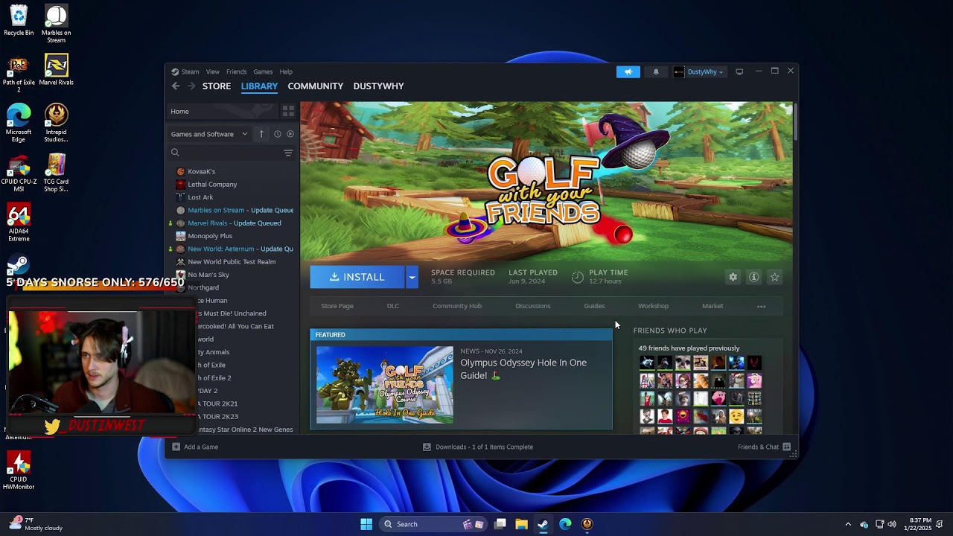
Task: Click Downloads 1 of 1 Items Complete
Action: point(484,447)
